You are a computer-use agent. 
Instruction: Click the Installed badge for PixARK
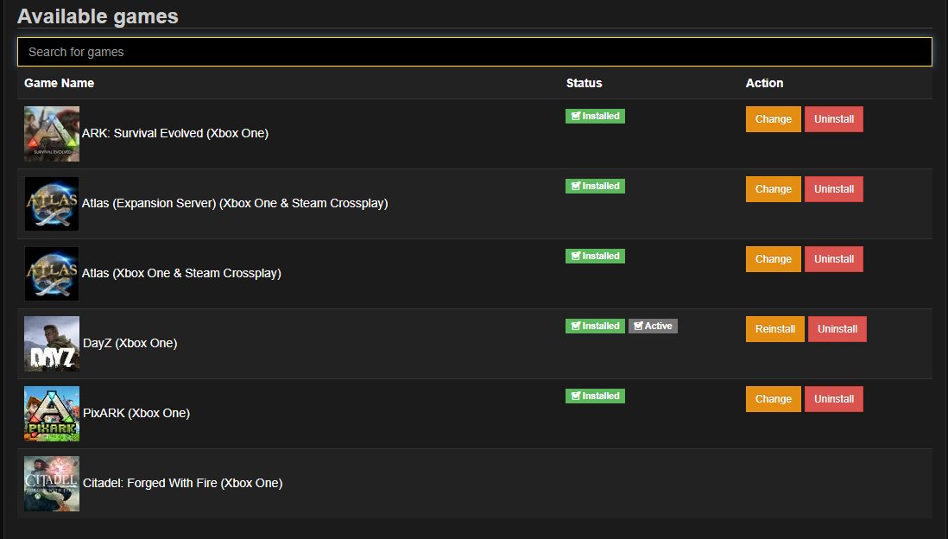pyautogui.click(x=595, y=396)
